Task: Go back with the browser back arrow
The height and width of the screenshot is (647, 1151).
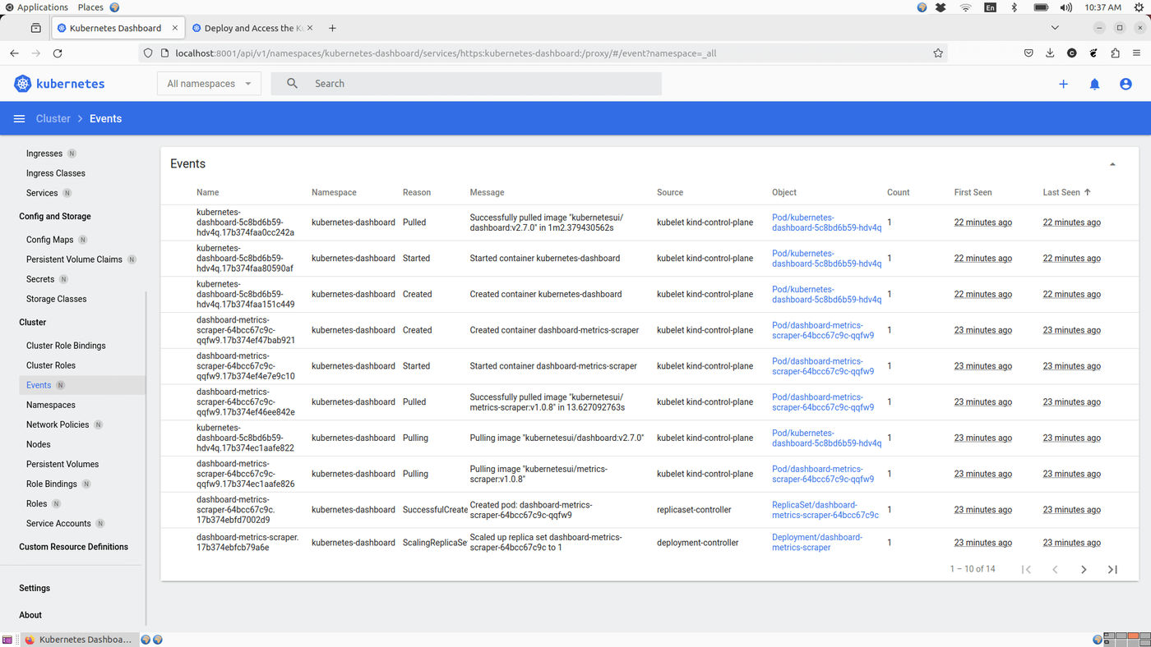Action: [14, 53]
